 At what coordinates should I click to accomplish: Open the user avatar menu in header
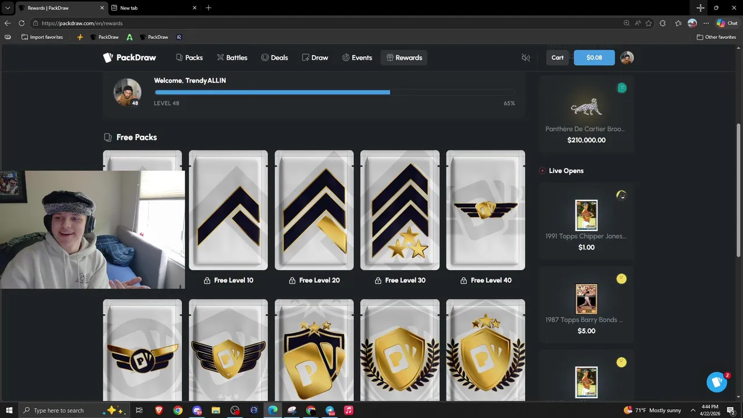[x=627, y=57]
